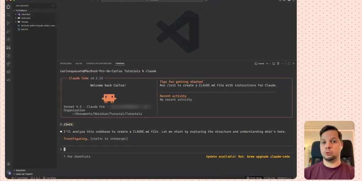This screenshot has width=362, height=181.
Task: Click the Claude Code prompt input line
Action: [x=177, y=149]
